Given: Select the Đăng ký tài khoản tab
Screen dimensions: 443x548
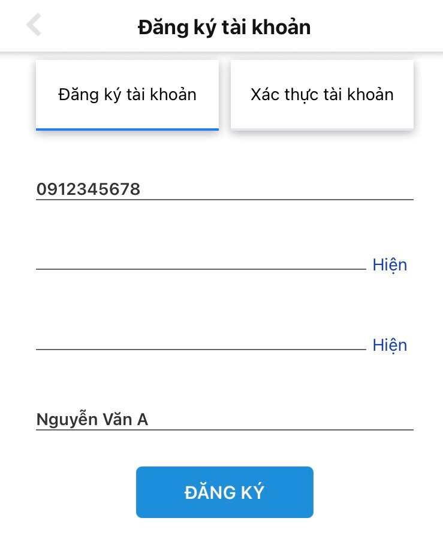Looking at the screenshot, I should pyautogui.click(x=127, y=95).
